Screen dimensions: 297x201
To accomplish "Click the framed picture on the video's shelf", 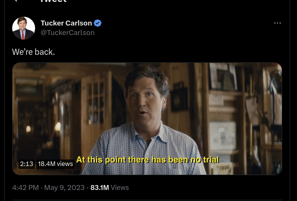I will click(x=223, y=135).
